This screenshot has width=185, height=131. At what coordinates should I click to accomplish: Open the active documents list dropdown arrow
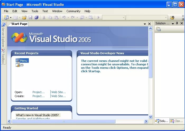[145, 24]
